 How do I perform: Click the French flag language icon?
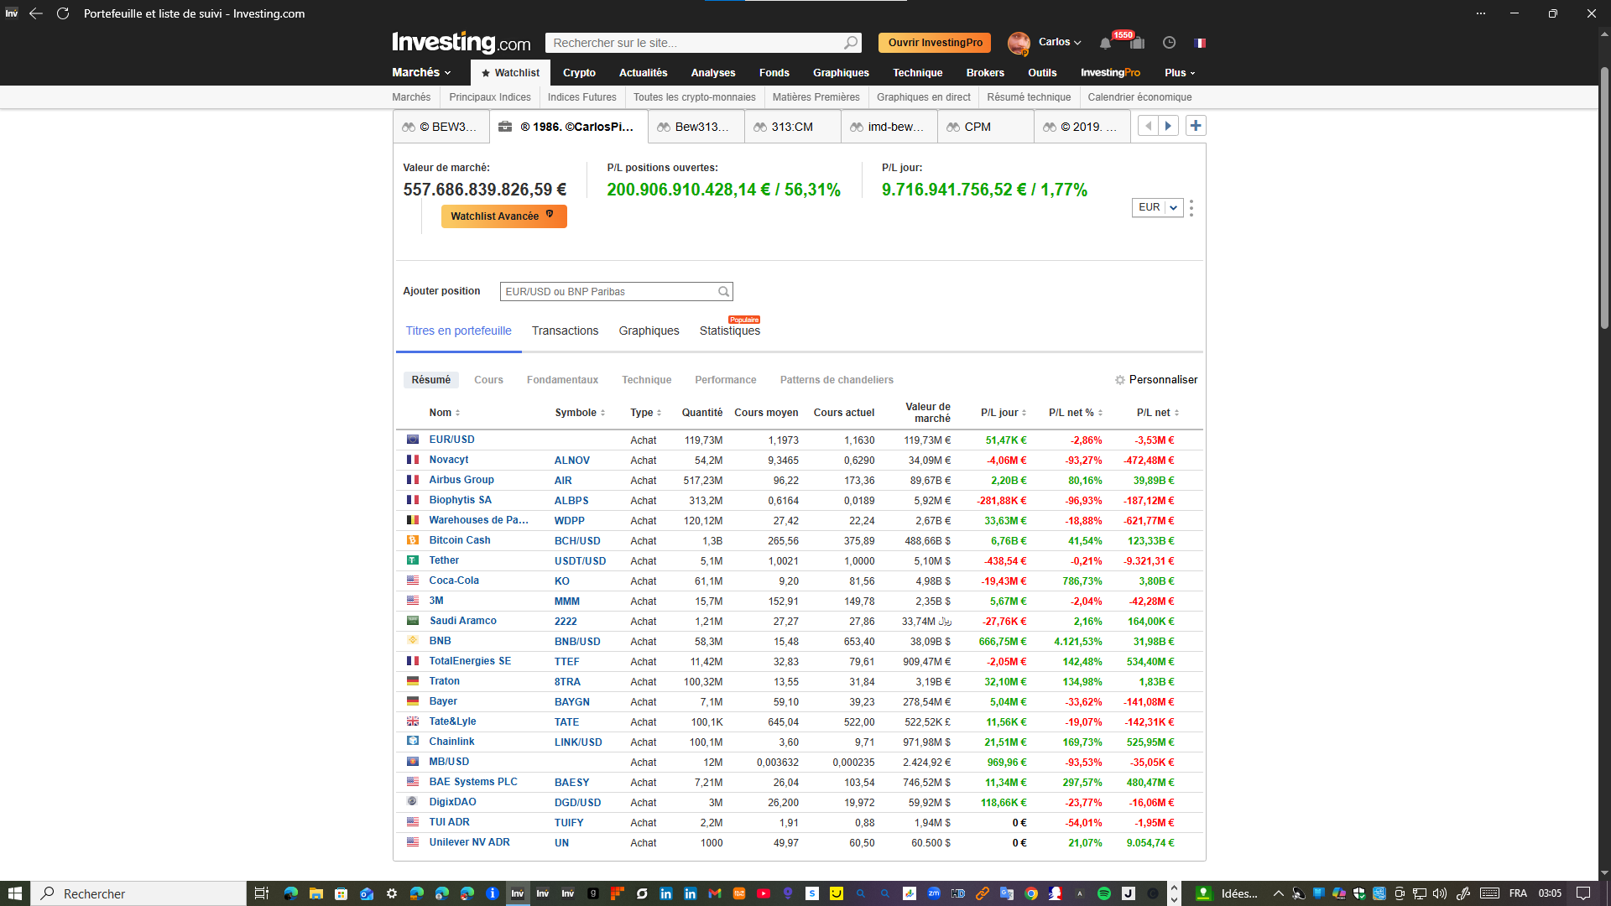[x=1200, y=43]
